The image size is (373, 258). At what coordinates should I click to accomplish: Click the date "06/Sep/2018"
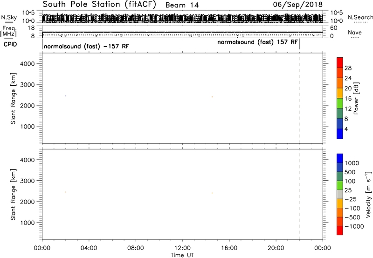297,5
